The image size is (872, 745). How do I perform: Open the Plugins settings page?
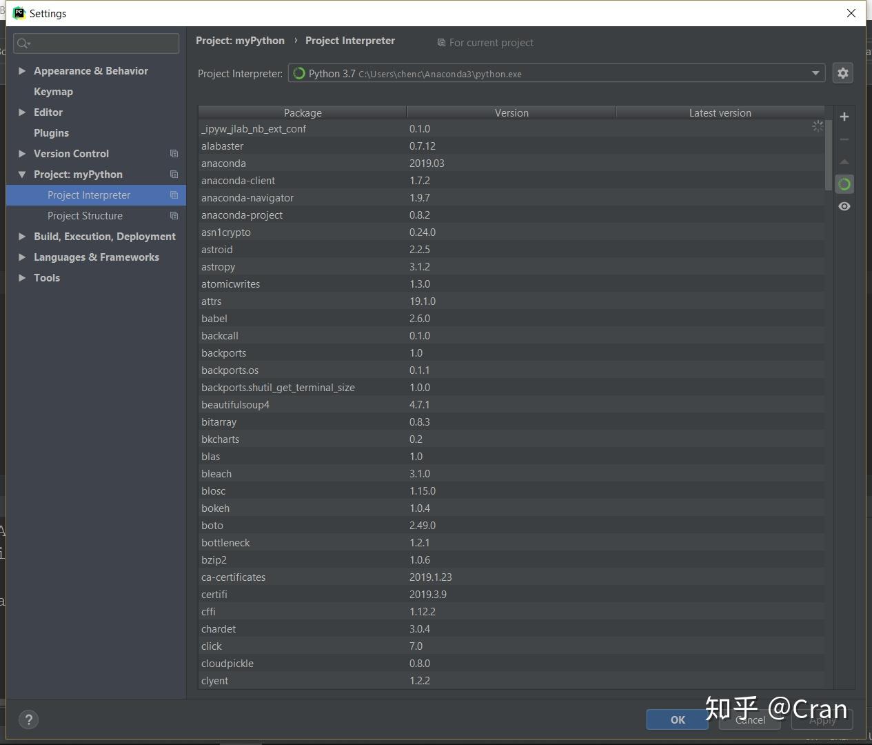point(51,132)
